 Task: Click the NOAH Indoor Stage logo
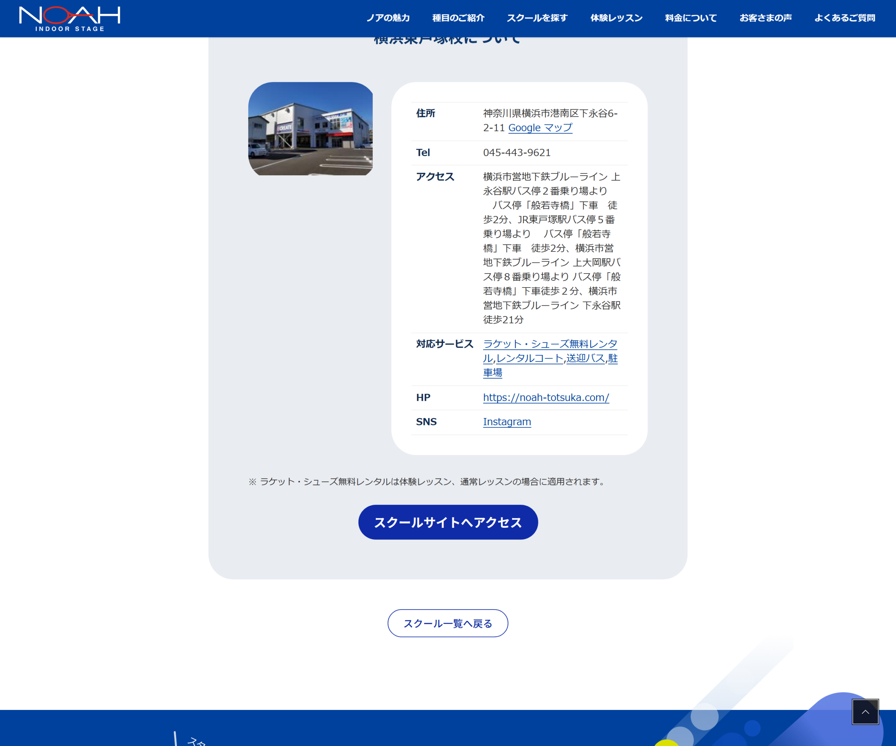click(70, 19)
